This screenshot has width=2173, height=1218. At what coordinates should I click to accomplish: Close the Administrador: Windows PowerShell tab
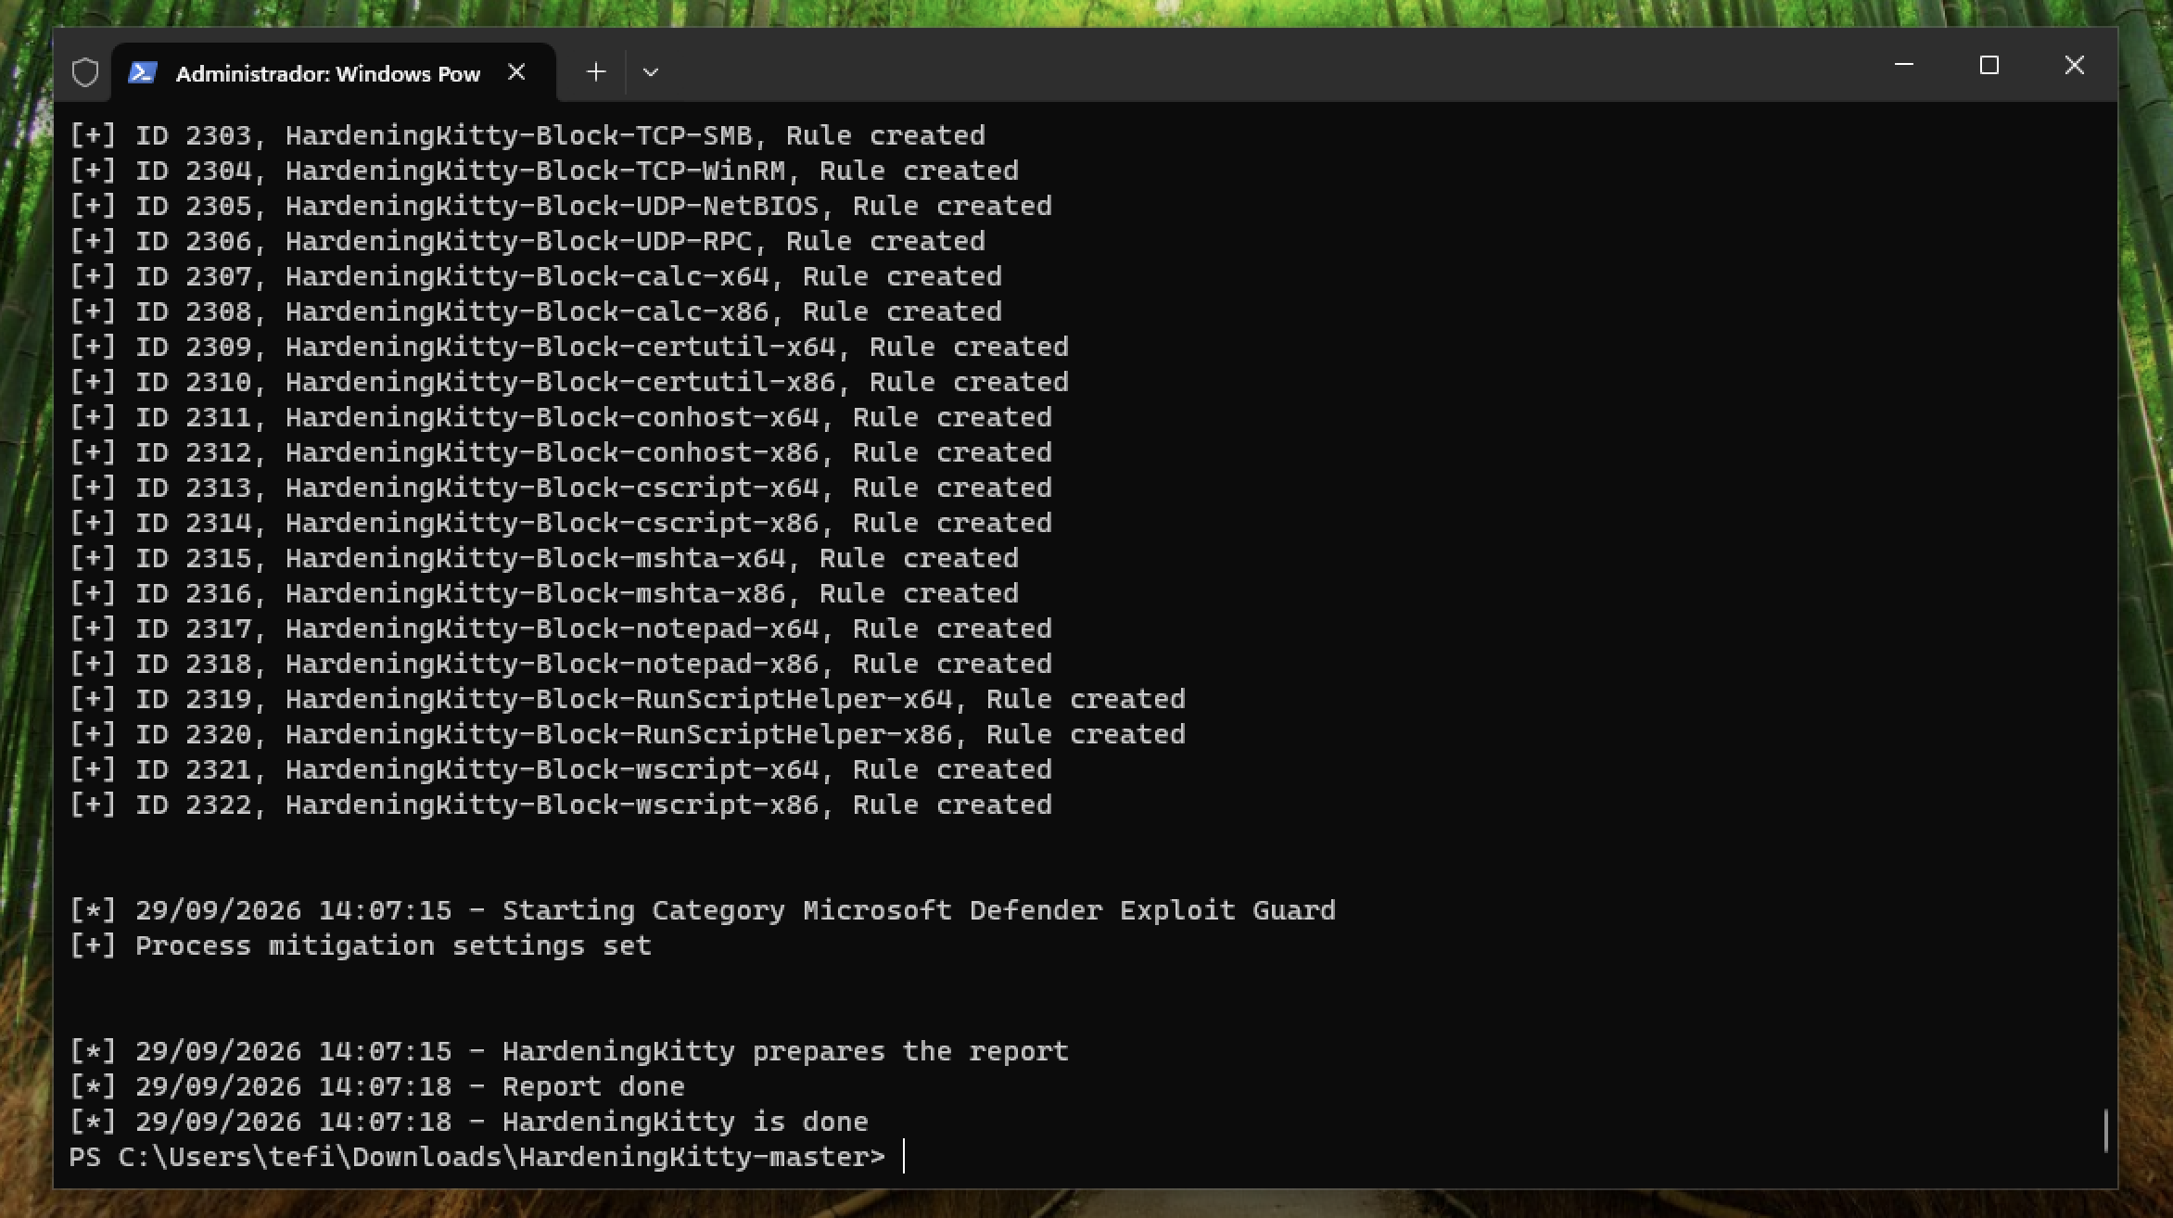(x=517, y=72)
